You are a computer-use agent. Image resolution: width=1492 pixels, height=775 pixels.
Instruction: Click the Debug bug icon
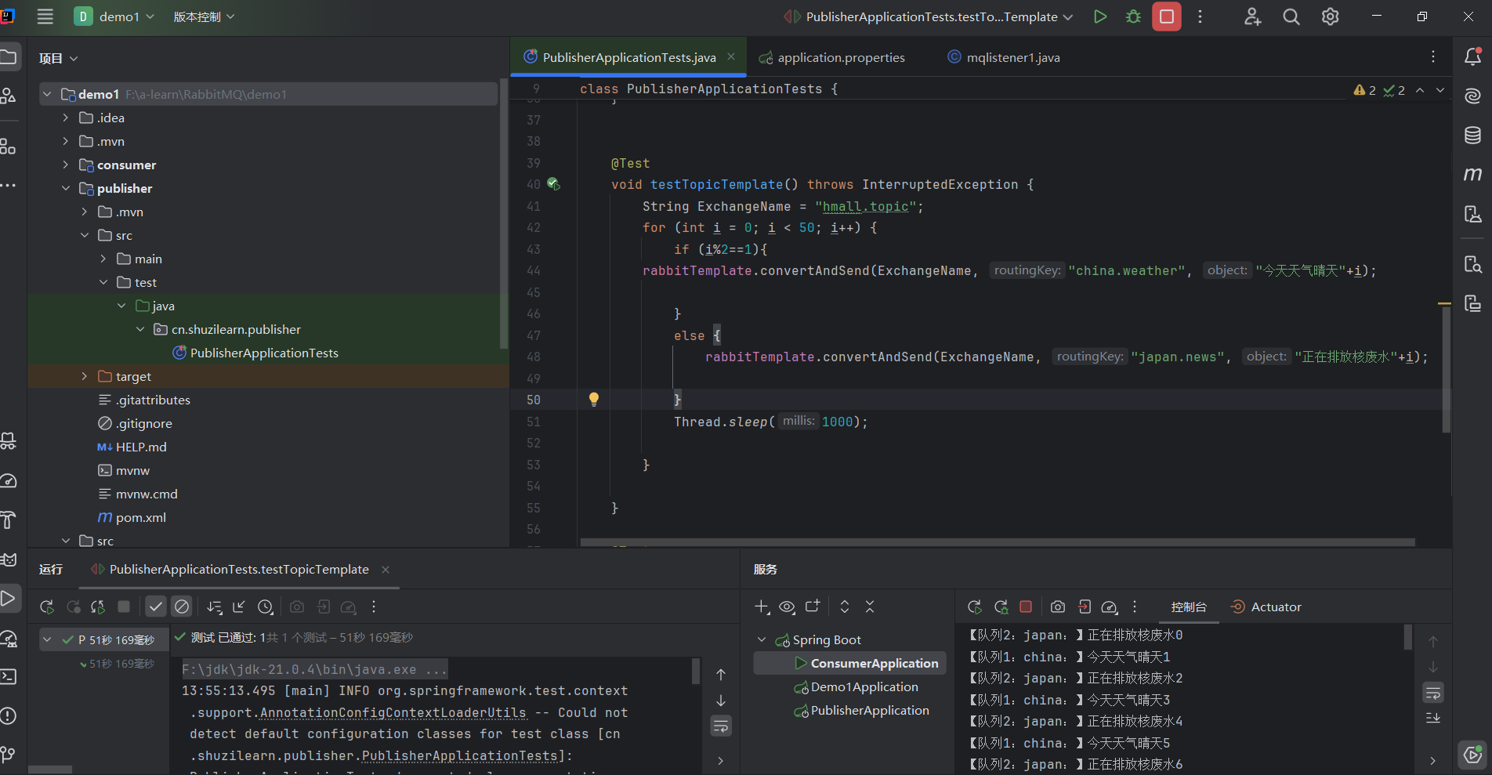(1133, 16)
